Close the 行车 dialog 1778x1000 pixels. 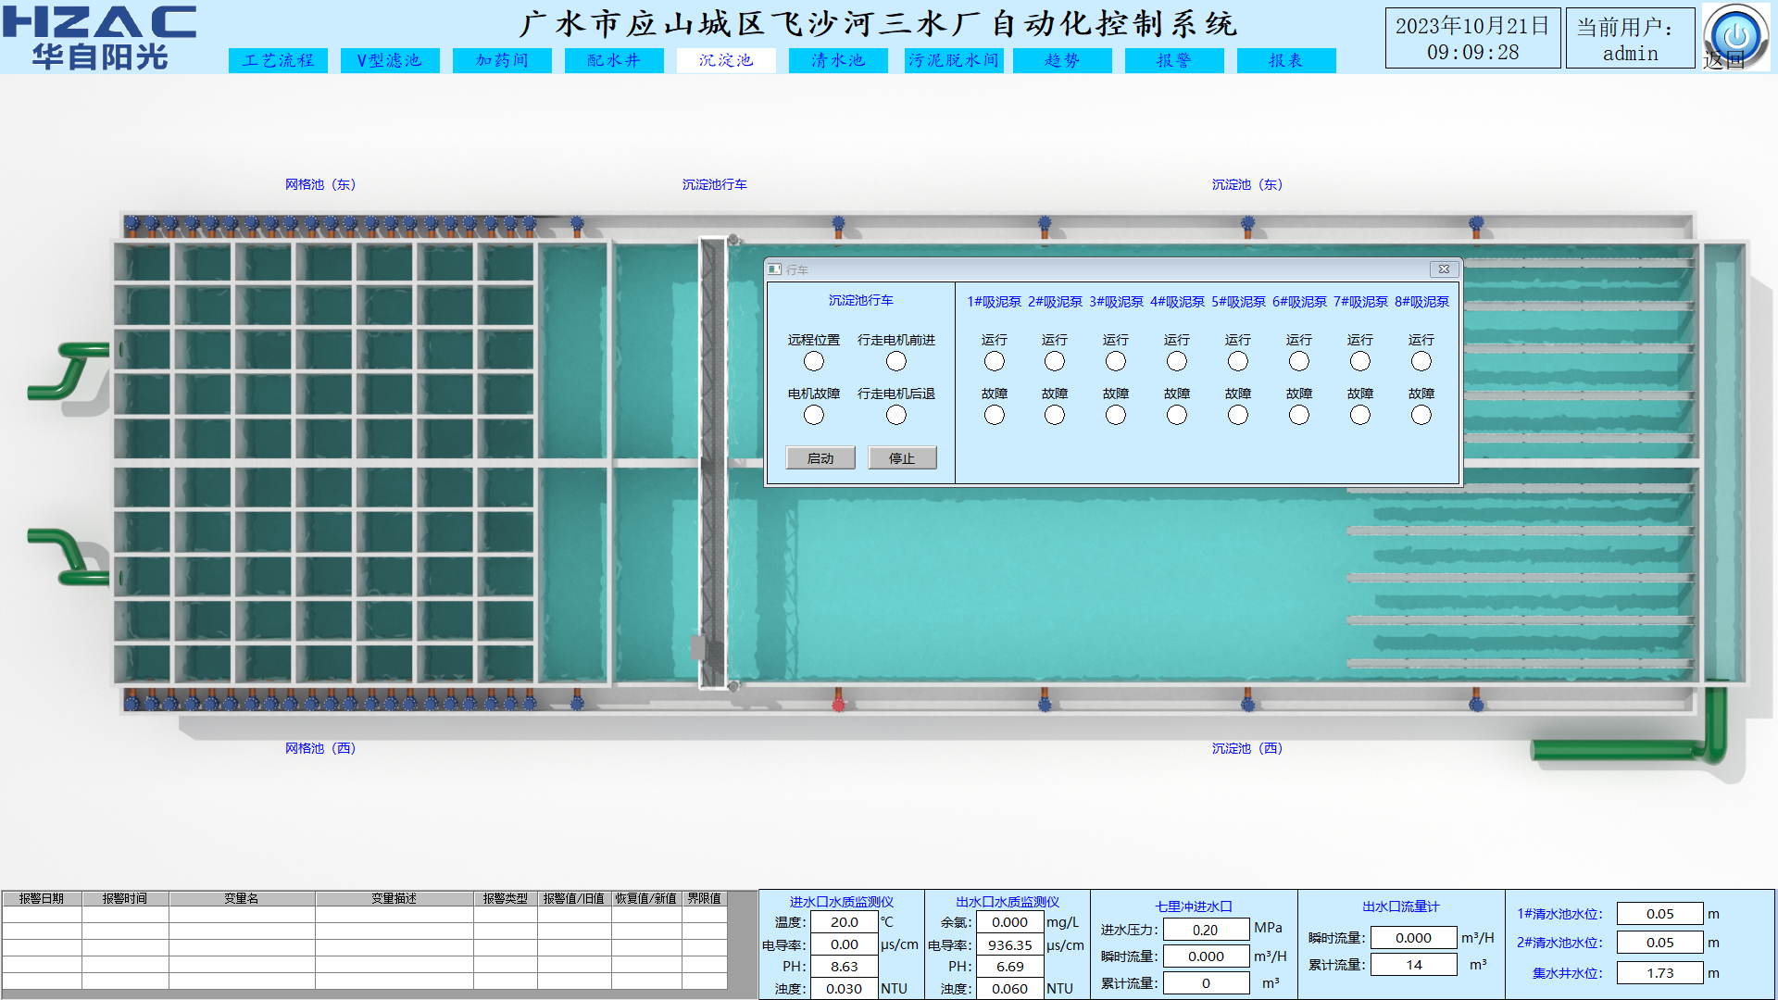point(1444,269)
